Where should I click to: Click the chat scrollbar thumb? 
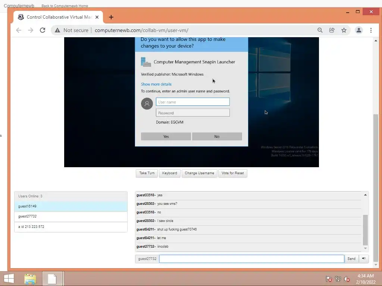(x=365, y=230)
